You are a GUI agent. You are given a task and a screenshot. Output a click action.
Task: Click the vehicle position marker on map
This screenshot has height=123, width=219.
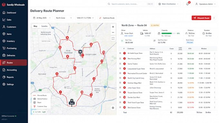[x=80, y=52]
